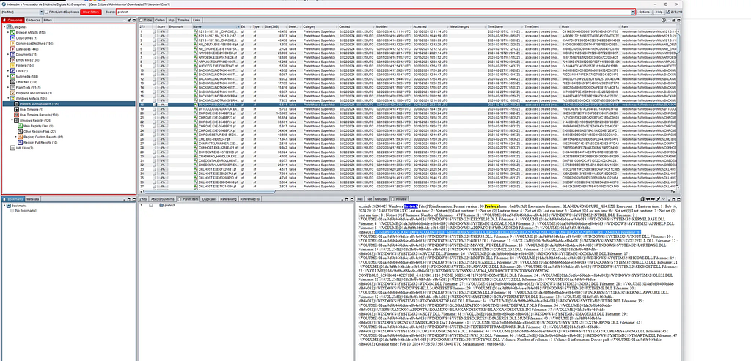Click Cloud Drives category icon
The width and height of the screenshot is (751, 361).
(x=12, y=38)
